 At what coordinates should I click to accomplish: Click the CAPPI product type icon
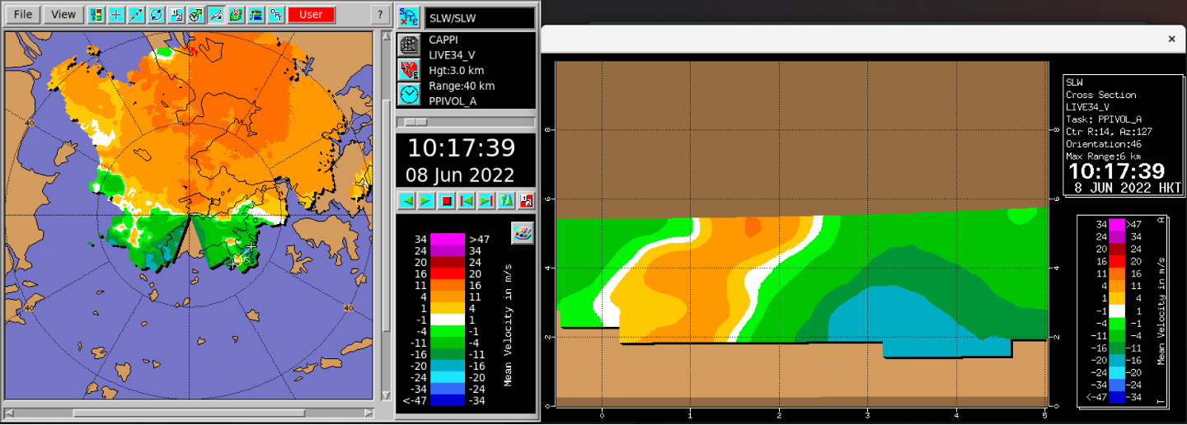click(409, 45)
